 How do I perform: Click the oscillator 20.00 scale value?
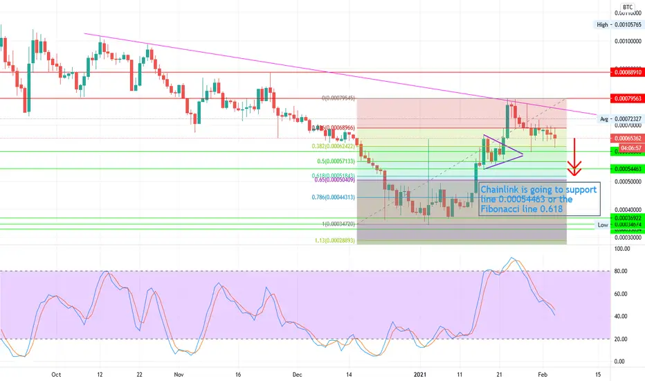[x=621, y=339]
